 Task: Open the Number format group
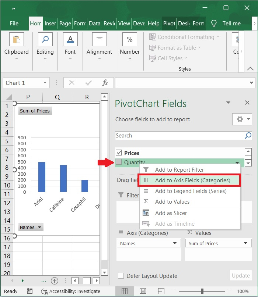(130, 46)
